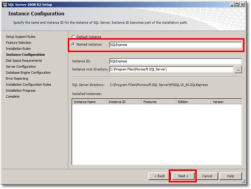Click the SQL Server directory path text

(159, 85)
